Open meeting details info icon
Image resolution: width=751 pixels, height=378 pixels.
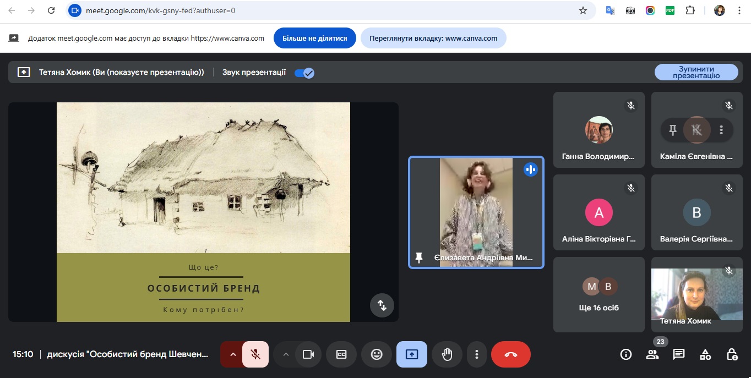(626, 354)
